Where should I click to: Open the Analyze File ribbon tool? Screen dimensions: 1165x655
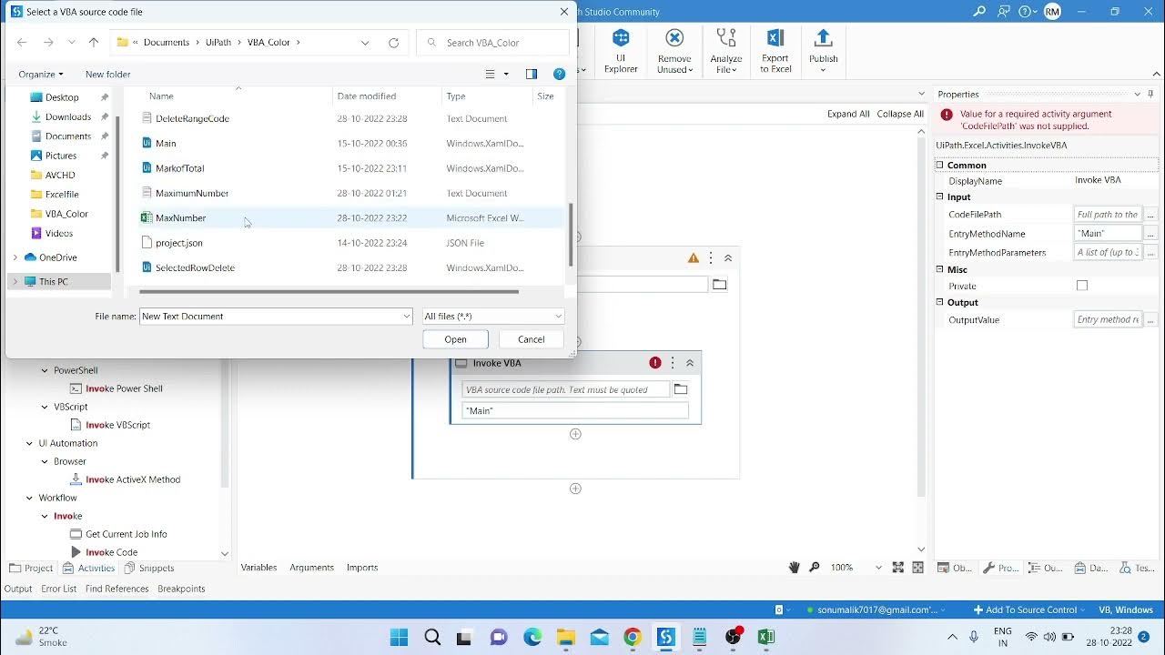tap(726, 51)
